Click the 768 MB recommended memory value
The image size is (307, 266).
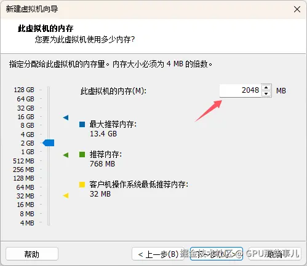[102, 164]
